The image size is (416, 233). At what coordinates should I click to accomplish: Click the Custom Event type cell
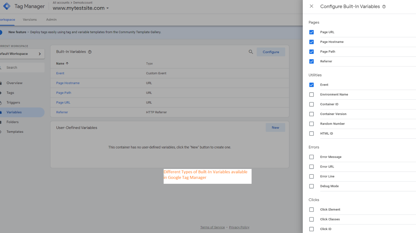[156, 73]
